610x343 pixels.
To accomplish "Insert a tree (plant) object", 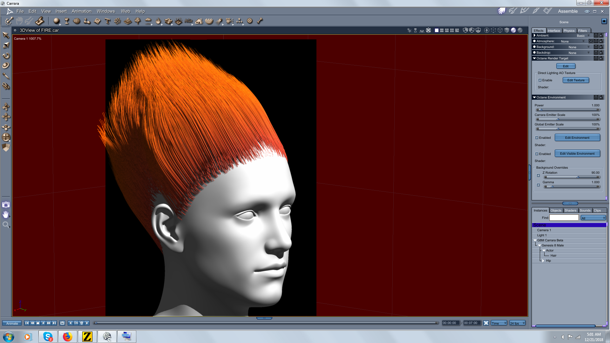I will [x=138, y=21].
